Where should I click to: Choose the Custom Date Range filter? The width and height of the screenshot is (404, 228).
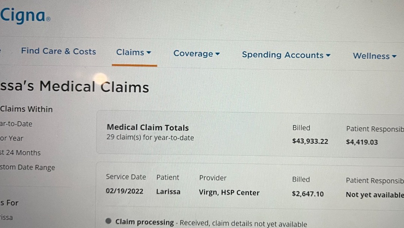[27, 168]
